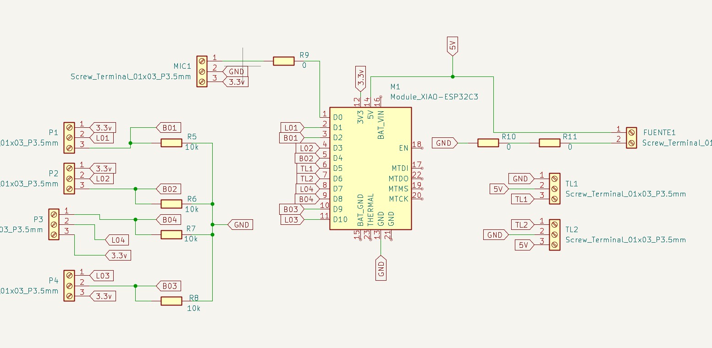Select the TL1 screw terminal symbol
Image resolution: width=712 pixels, height=348 pixels.
point(554,189)
